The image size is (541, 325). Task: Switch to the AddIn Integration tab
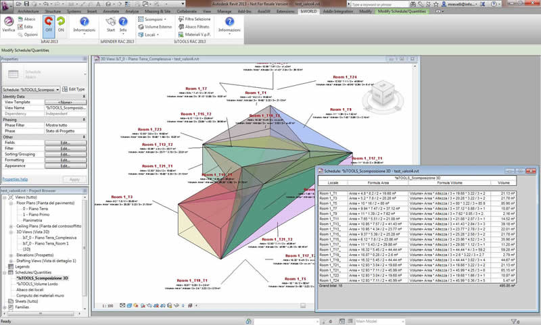coord(337,11)
